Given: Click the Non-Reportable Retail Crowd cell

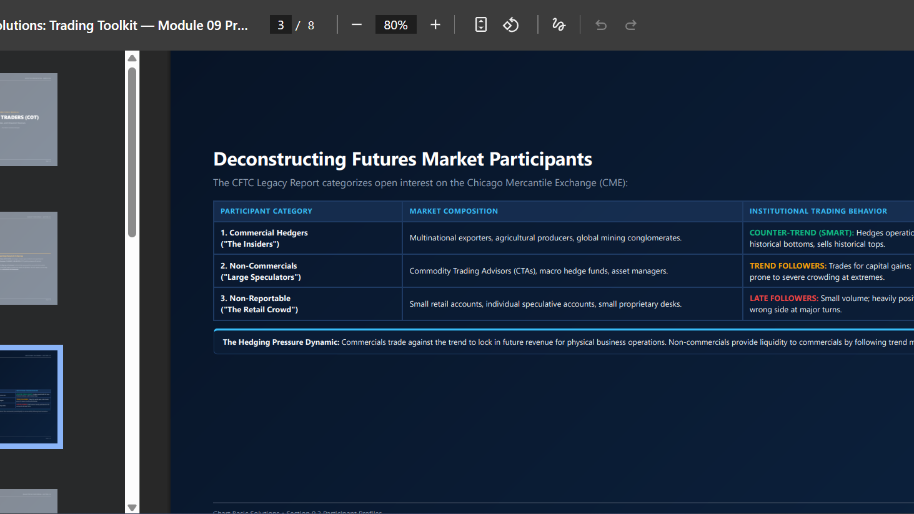Looking at the screenshot, I should pyautogui.click(x=308, y=304).
